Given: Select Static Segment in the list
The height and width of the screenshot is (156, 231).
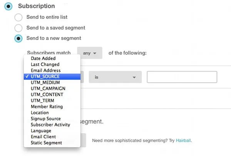Looking at the screenshot, I should click(x=46, y=143).
